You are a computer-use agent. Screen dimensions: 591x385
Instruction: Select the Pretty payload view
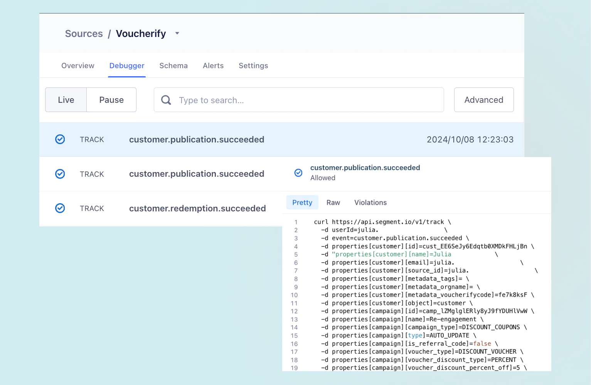[x=302, y=202]
